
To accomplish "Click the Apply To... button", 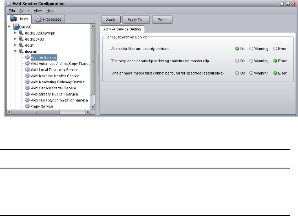I will [x=136, y=19].
